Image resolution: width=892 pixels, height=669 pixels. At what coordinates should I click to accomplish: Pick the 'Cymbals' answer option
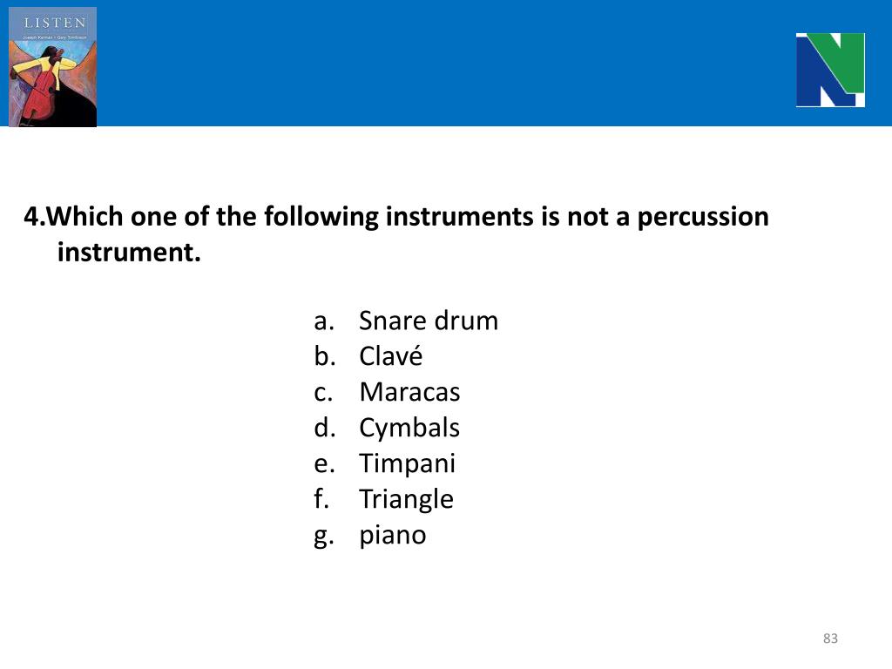[x=409, y=428]
